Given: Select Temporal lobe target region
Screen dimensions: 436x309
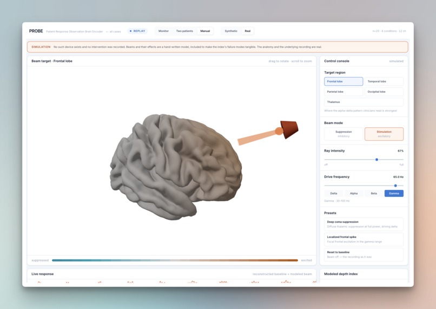Looking at the screenshot, I should 384,81.
